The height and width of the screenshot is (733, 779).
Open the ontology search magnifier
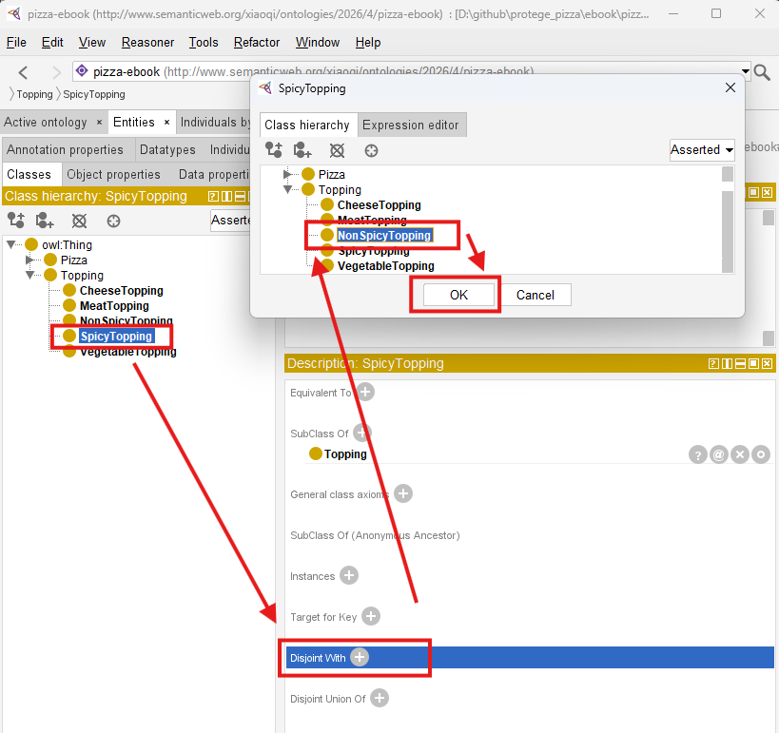coord(762,72)
